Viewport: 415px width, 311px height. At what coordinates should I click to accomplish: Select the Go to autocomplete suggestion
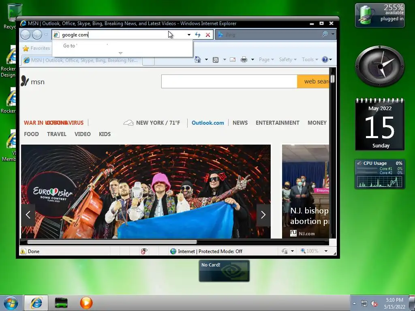(x=122, y=45)
